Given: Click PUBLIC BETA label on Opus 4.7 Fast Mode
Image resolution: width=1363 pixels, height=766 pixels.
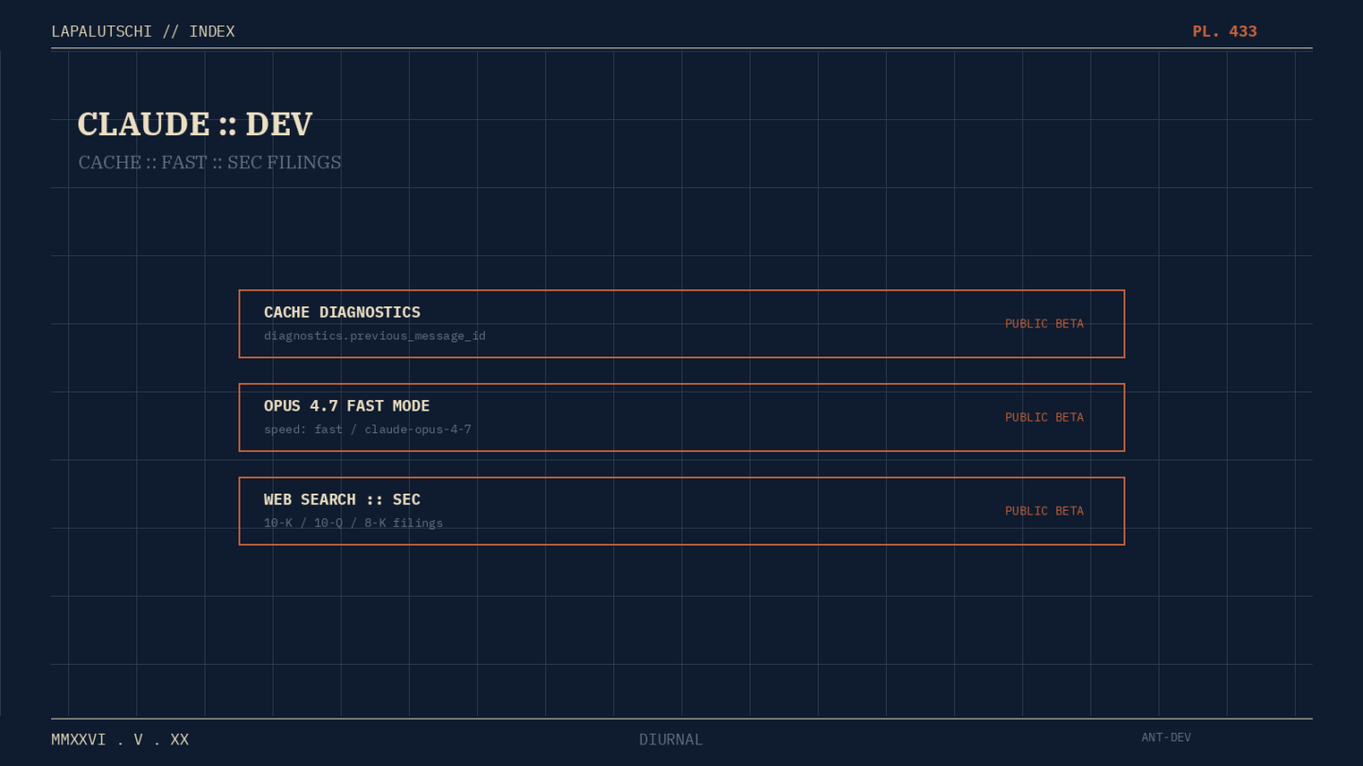Looking at the screenshot, I should pyautogui.click(x=1044, y=417).
